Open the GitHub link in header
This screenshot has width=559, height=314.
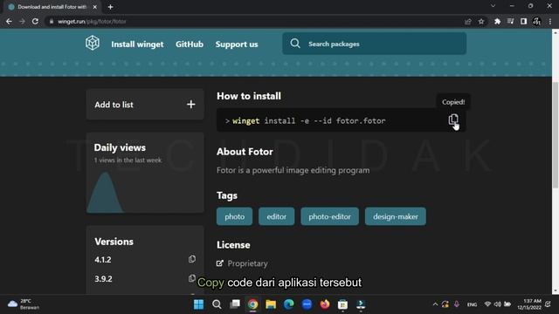coord(190,44)
